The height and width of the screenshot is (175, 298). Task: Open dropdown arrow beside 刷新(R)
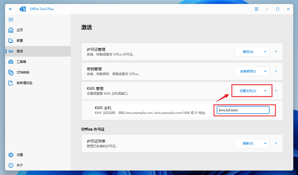coord(265,143)
